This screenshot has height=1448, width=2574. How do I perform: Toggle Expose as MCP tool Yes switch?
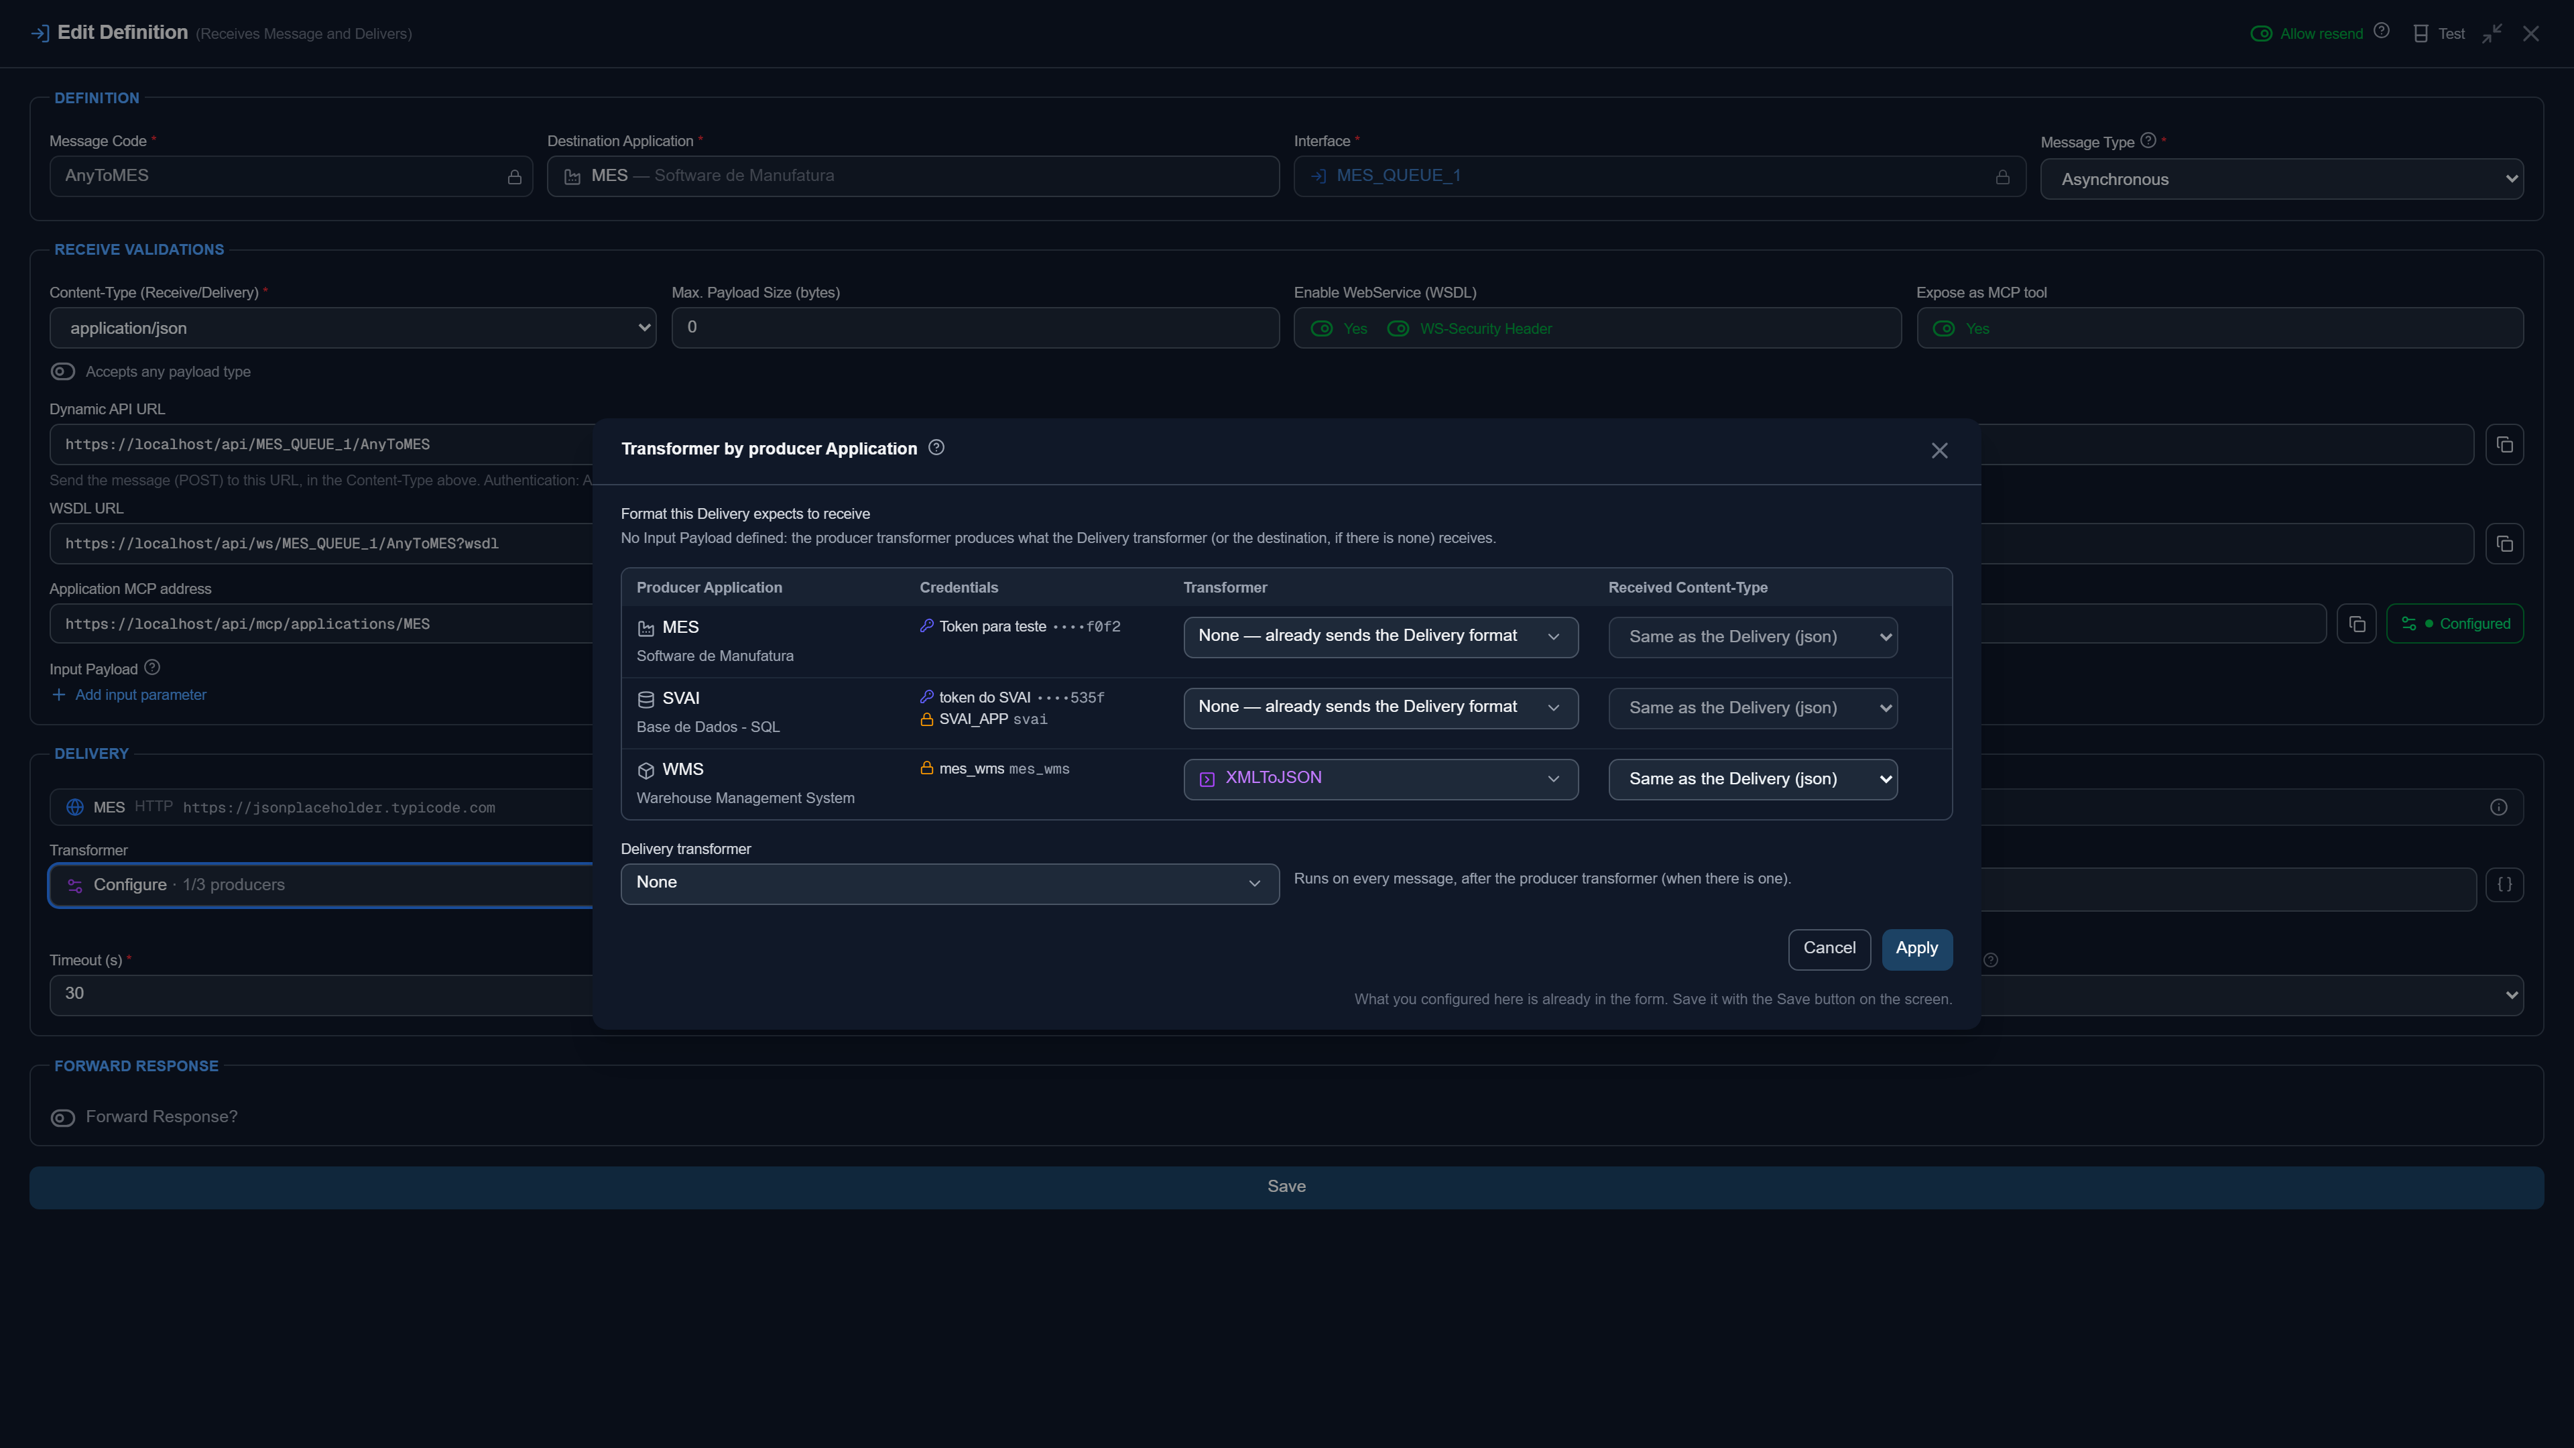point(1943,328)
